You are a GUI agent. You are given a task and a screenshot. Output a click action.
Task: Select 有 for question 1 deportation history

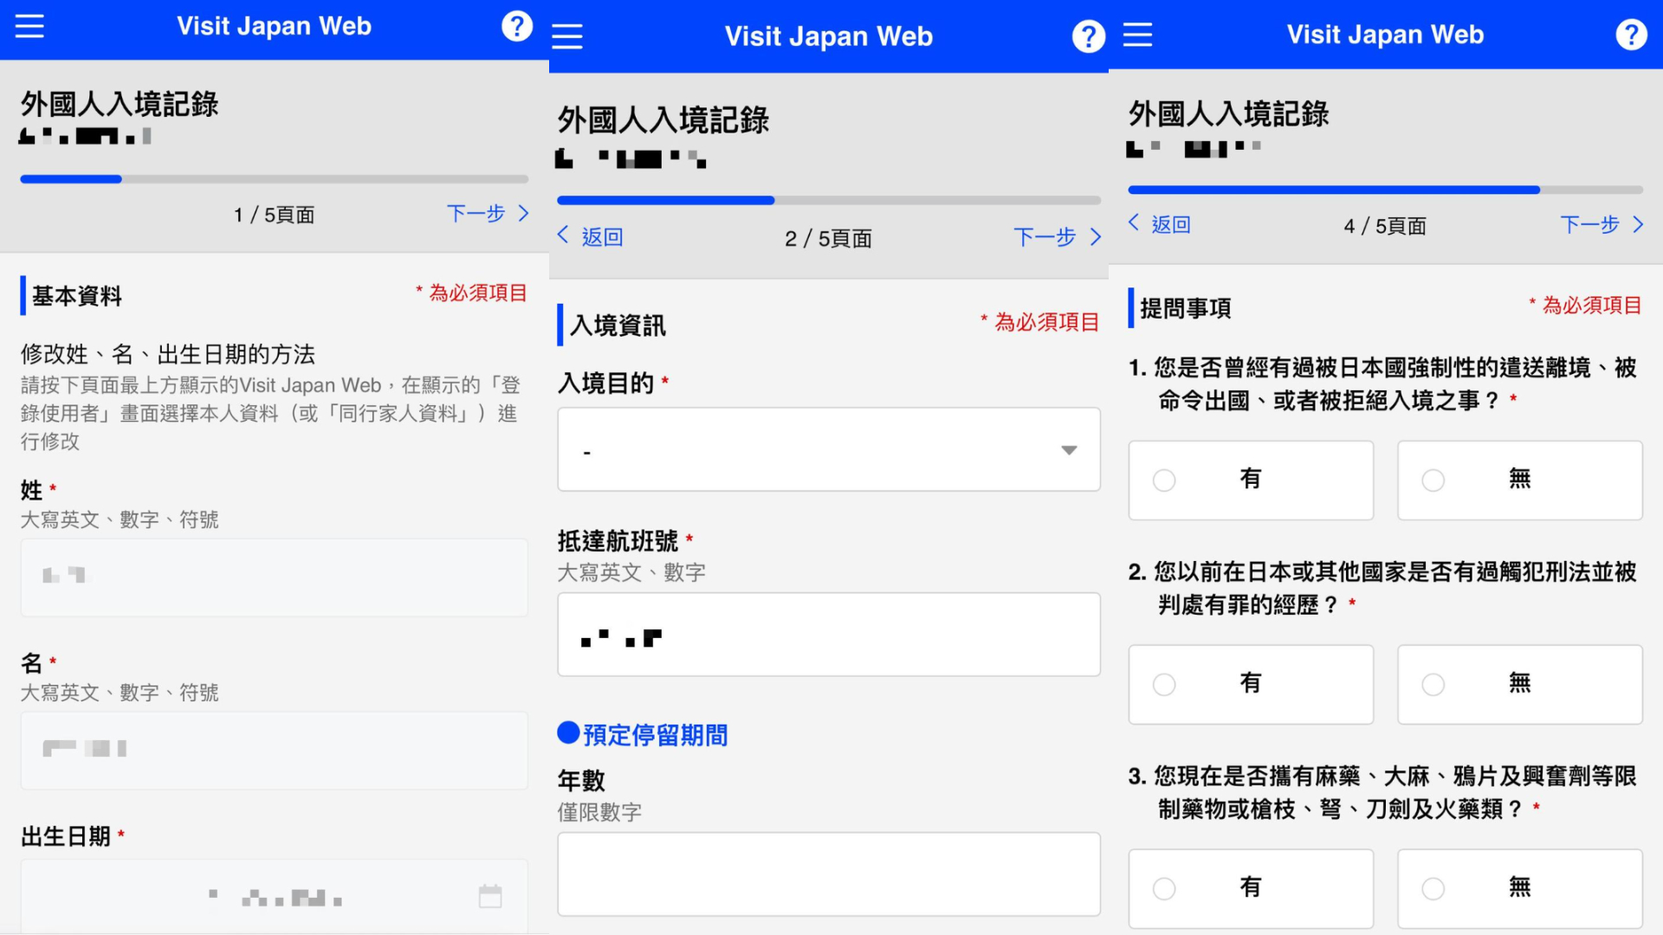pos(1251,480)
